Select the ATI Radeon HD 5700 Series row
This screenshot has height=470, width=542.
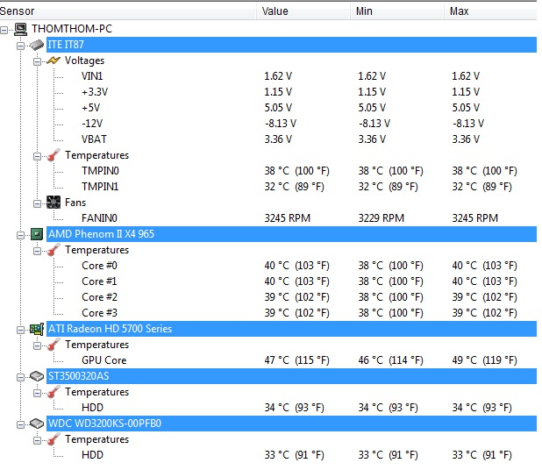[291, 329]
